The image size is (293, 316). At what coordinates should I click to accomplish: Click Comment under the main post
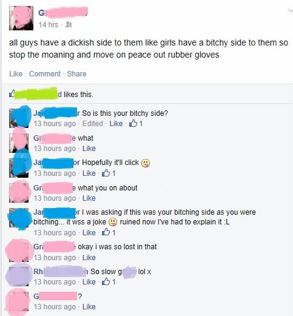point(45,74)
